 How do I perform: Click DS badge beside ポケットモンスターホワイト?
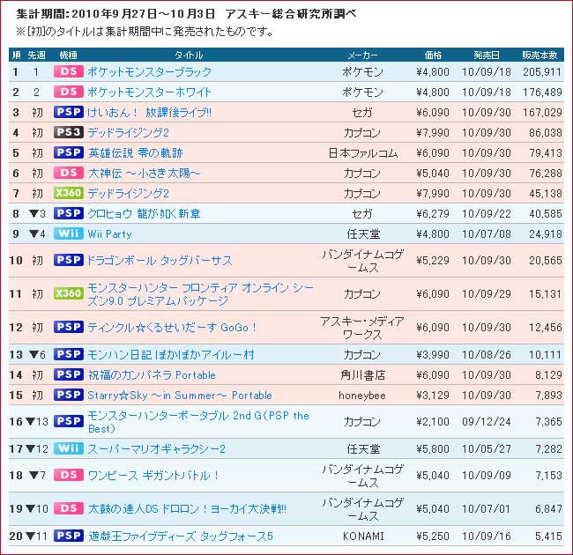69,92
